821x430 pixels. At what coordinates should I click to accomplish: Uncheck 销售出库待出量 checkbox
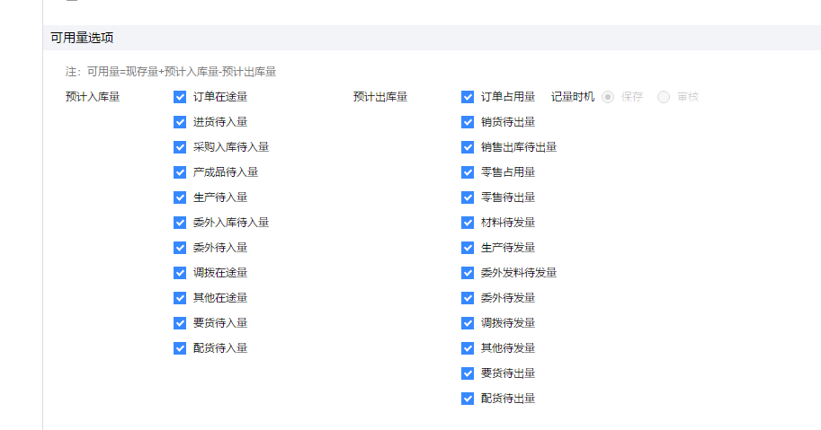click(468, 147)
